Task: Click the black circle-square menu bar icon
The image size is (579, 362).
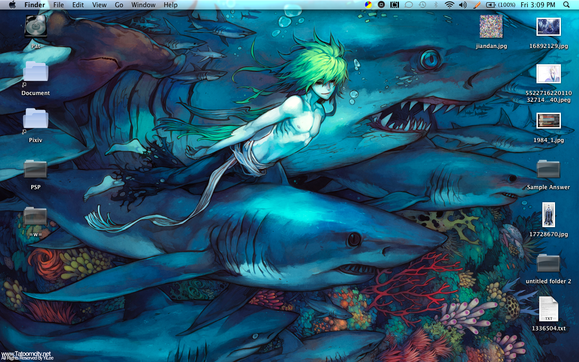Action: 381,5
